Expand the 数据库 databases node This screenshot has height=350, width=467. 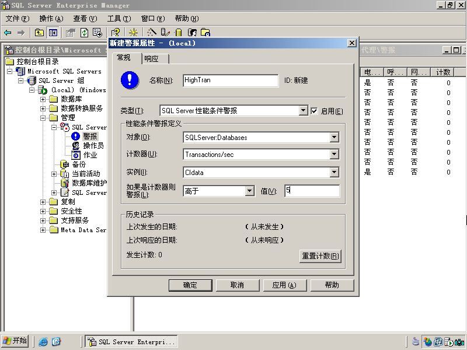point(43,99)
